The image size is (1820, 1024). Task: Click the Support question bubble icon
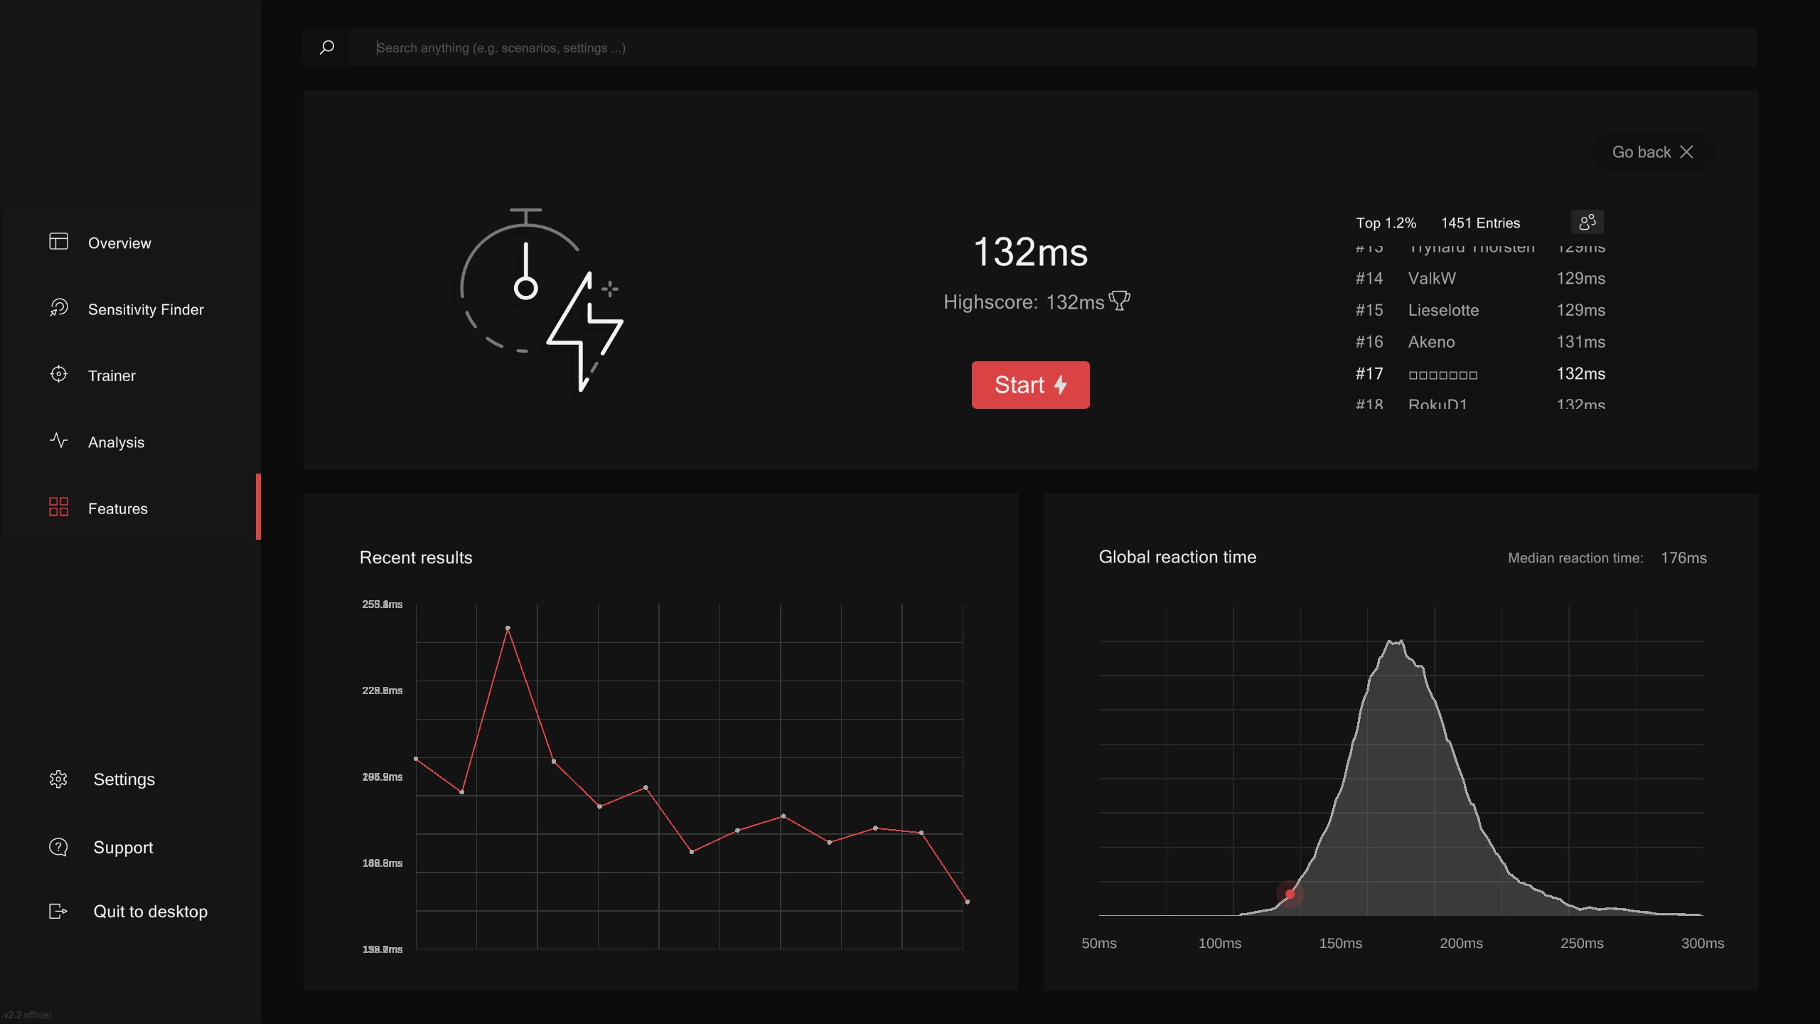point(58,847)
